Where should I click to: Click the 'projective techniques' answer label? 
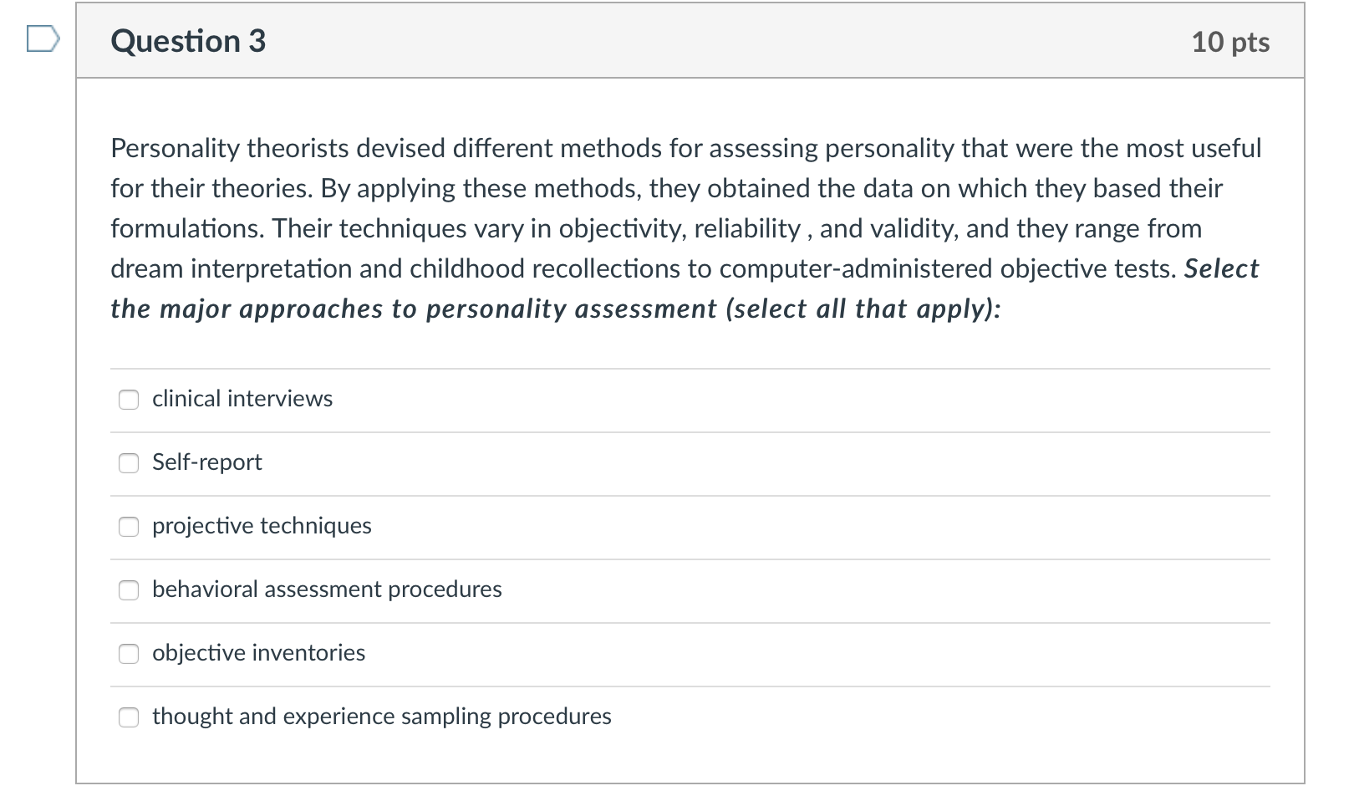[x=262, y=526]
